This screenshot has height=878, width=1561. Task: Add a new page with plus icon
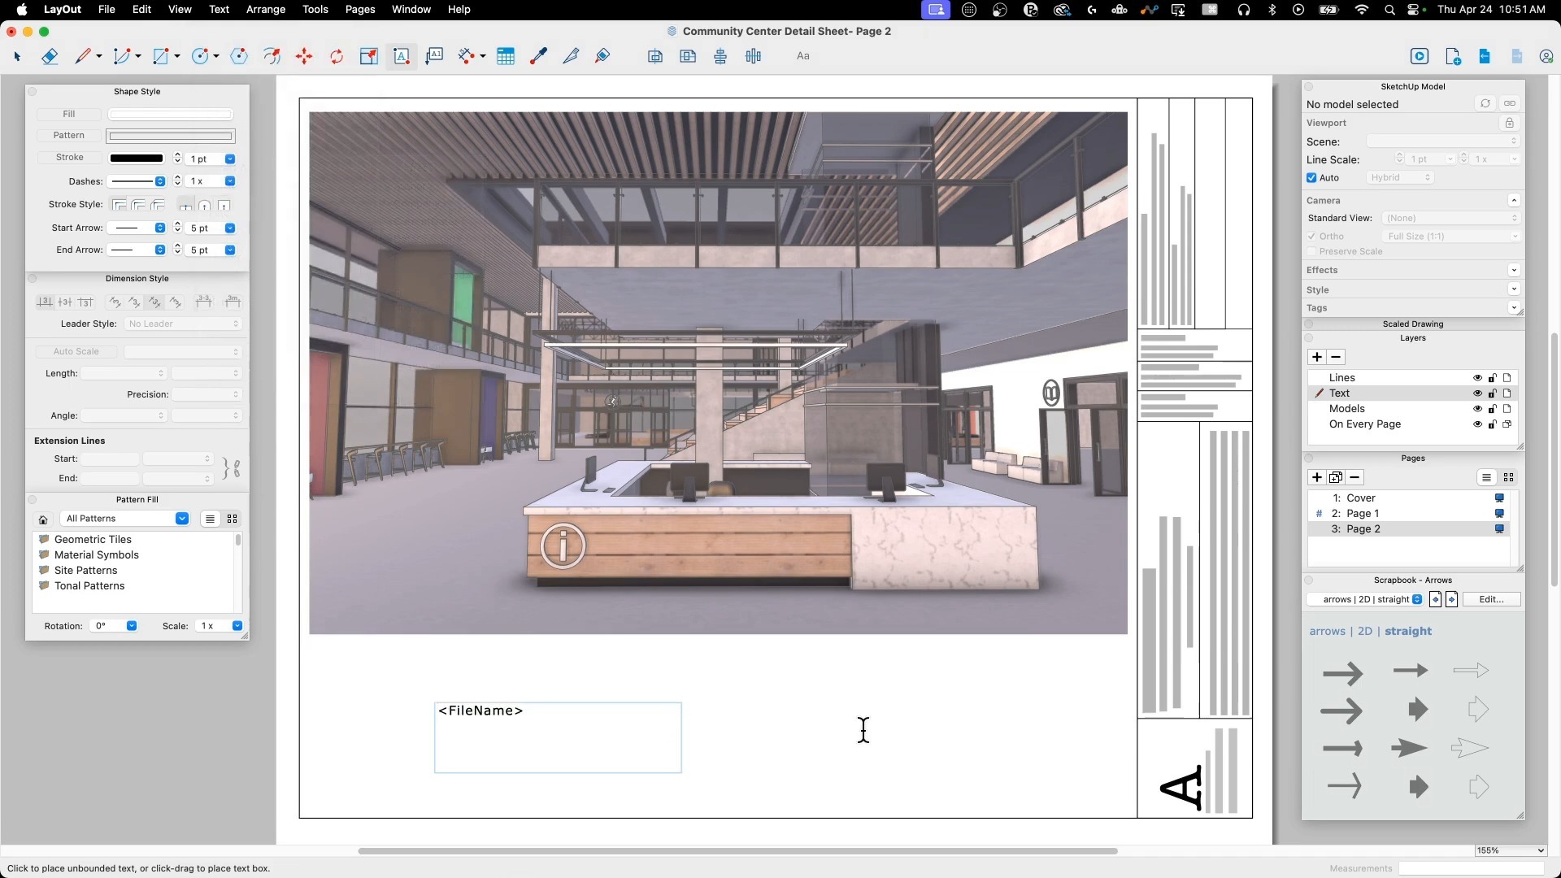point(1316,478)
